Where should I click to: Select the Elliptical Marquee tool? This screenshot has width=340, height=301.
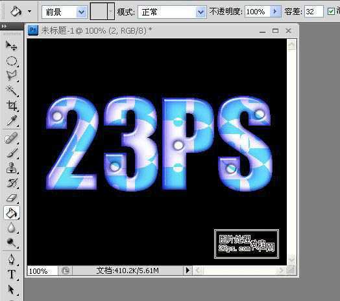point(11,61)
